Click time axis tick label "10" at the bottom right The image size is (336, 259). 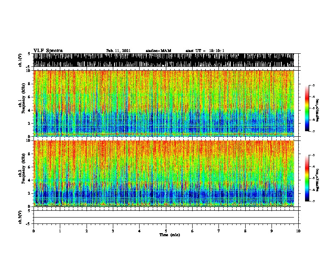click(298, 231)
